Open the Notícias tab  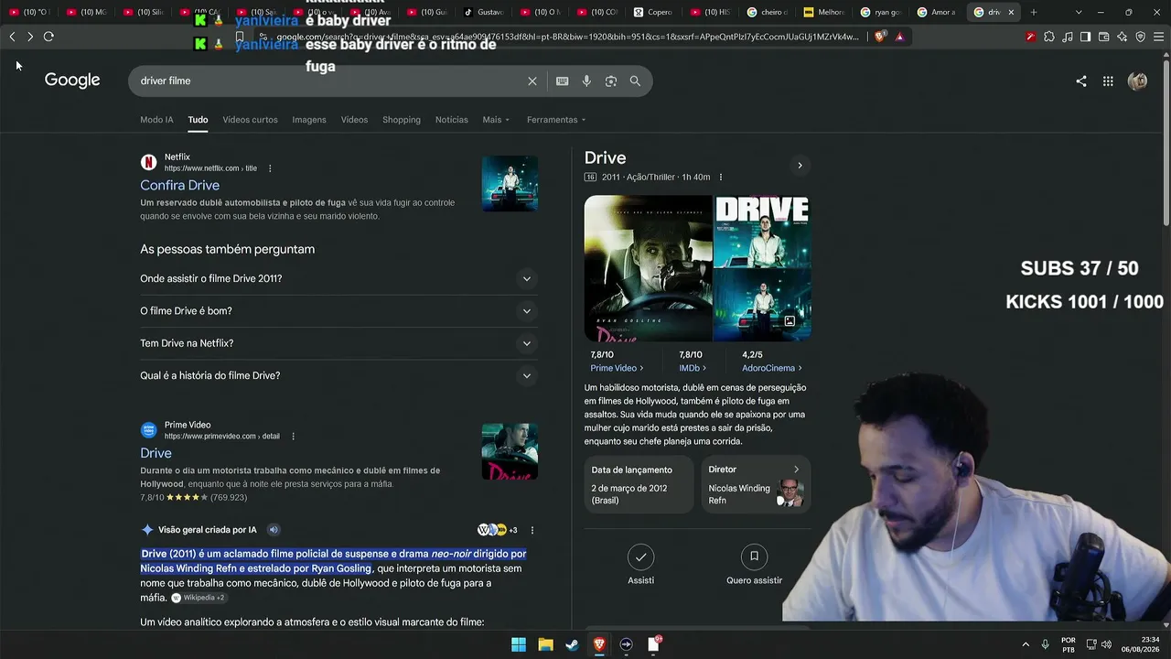(x=452, y=120)
